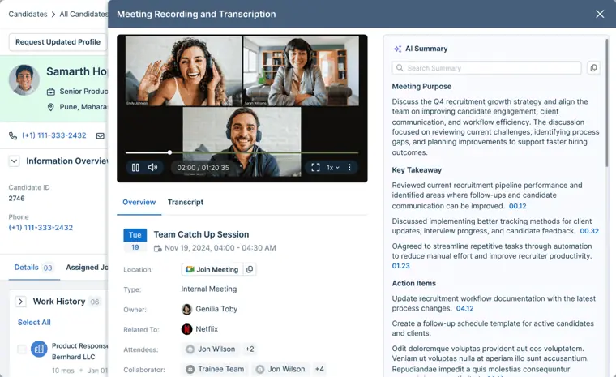Click the Trainee Team collaborator chip

[x=216, y=369]
